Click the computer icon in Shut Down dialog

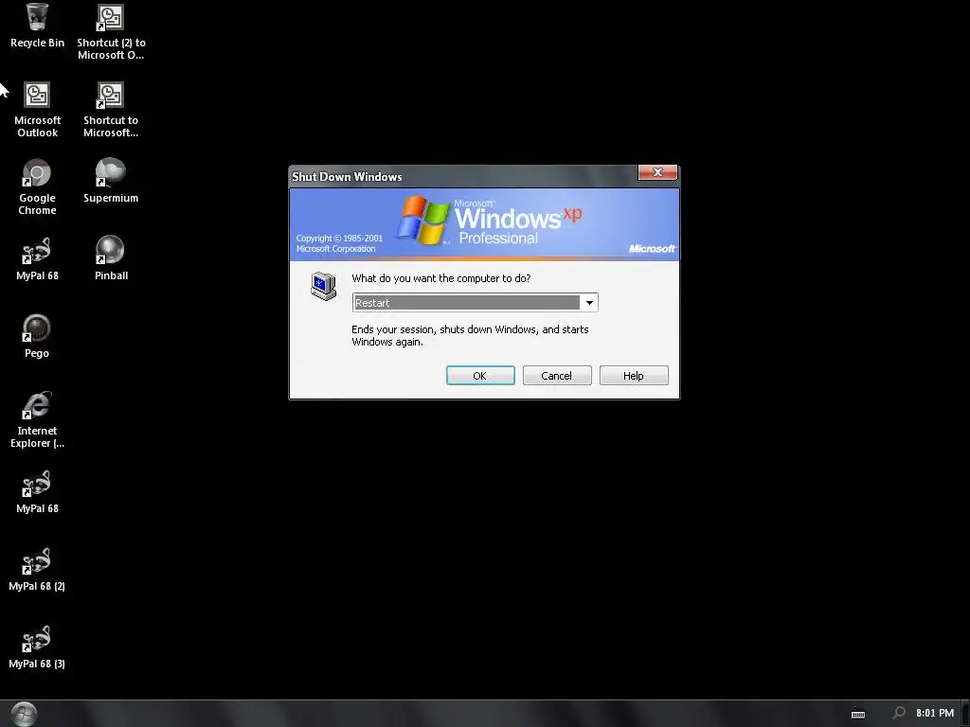click(324, 286)
